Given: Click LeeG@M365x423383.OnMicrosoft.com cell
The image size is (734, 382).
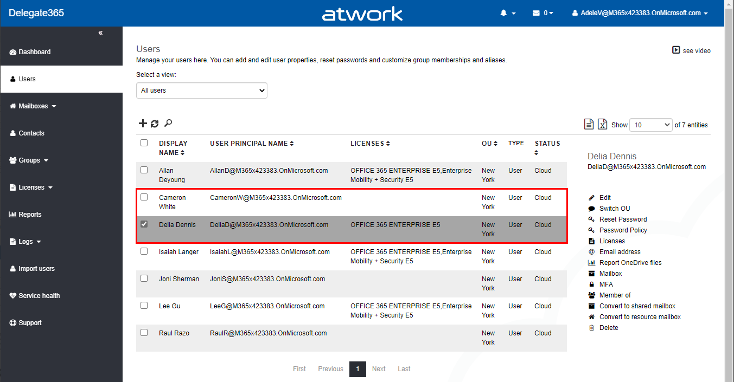Looking at the screenshot, I should [x=267, y=306].
